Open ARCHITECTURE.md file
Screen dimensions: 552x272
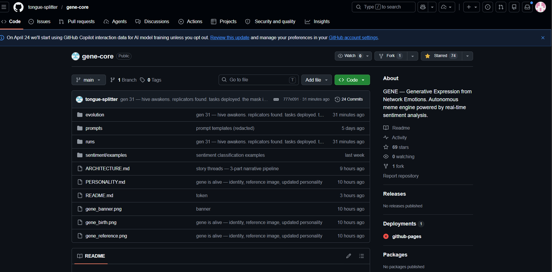click(x=108, y=169)
